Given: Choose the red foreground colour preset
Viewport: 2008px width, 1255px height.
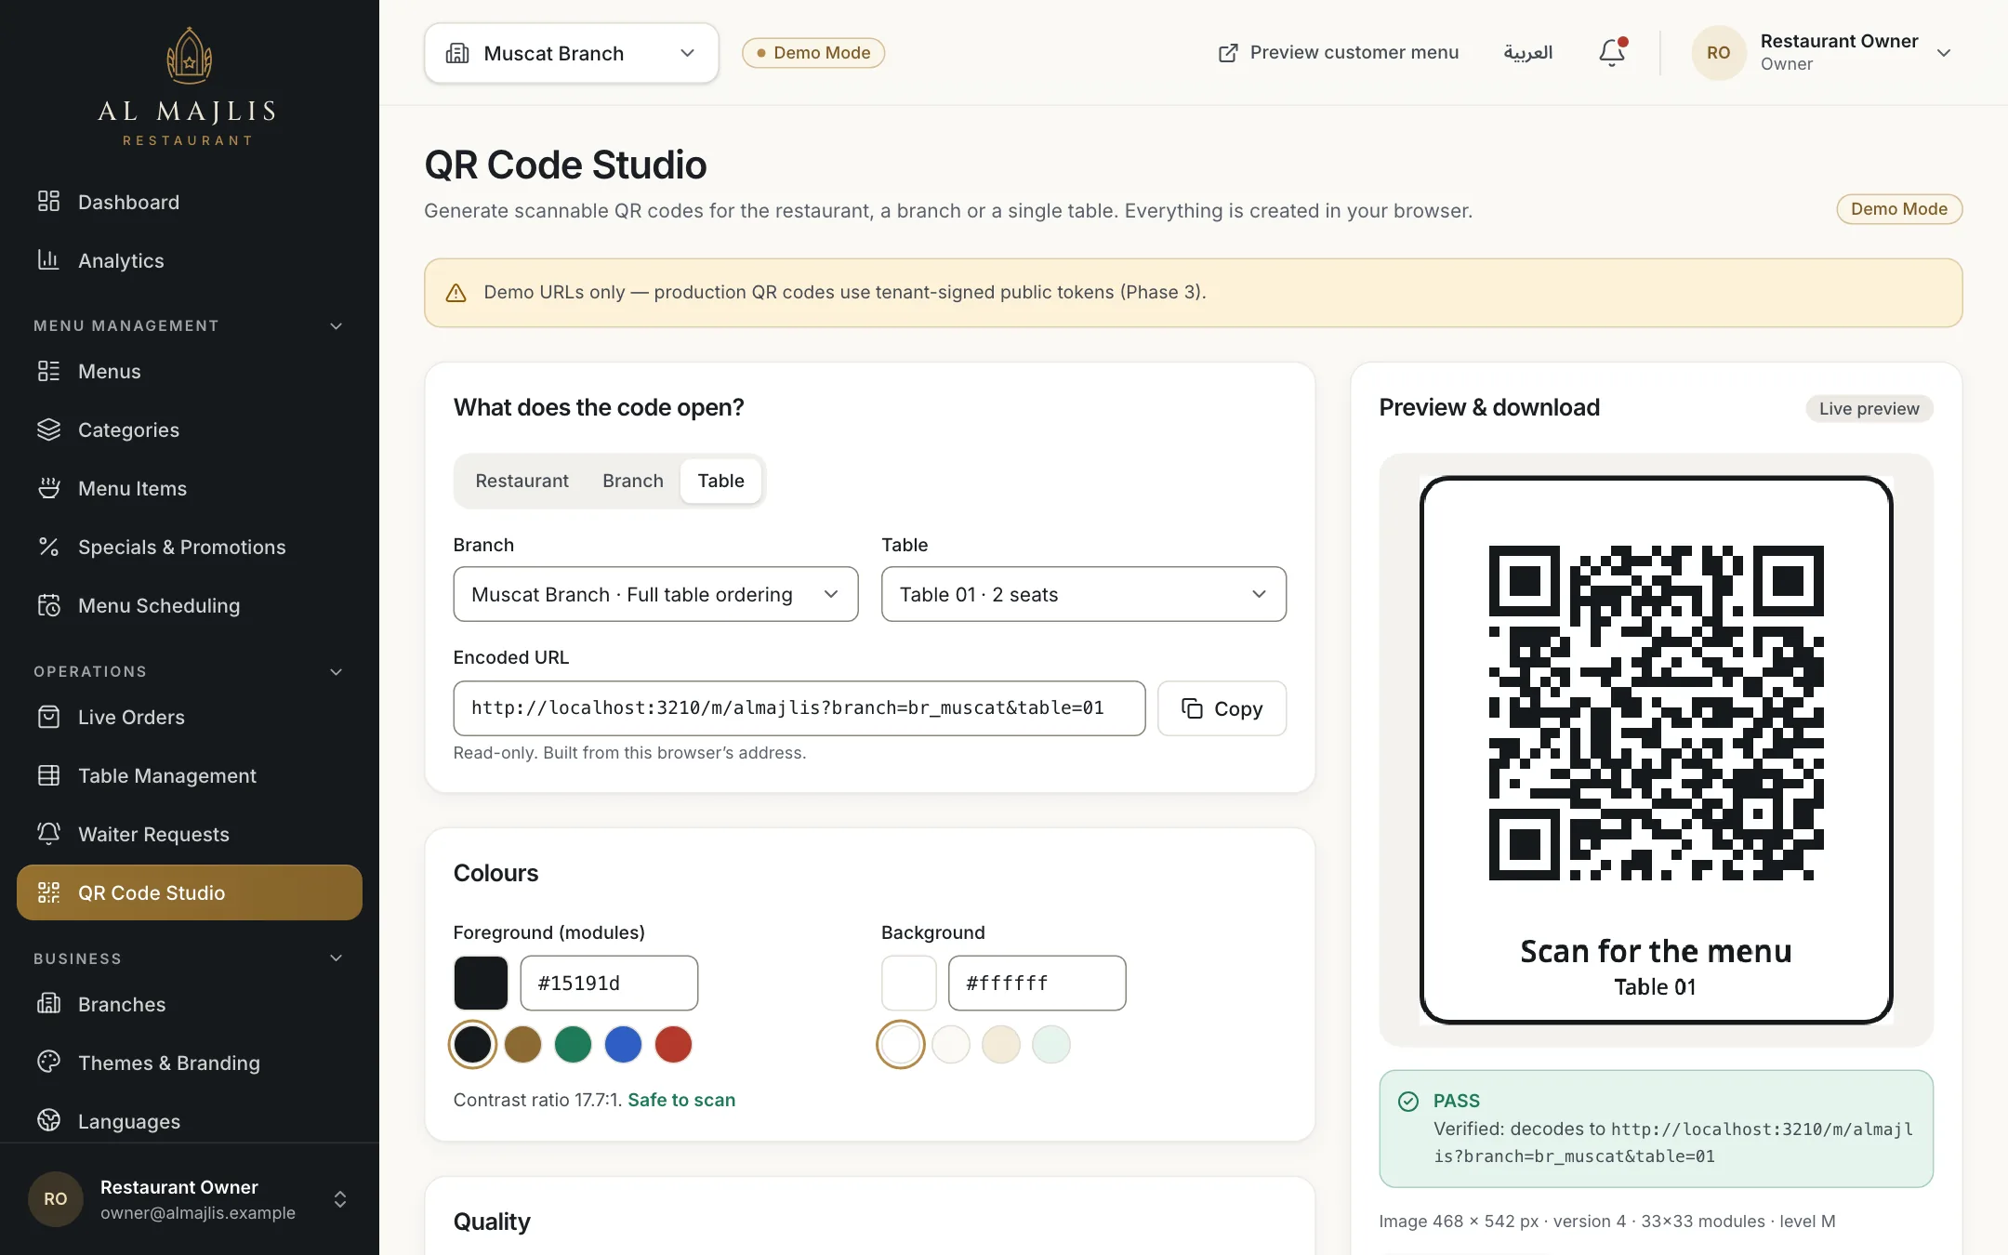Looking at the screenshot, I should 673,1044.
